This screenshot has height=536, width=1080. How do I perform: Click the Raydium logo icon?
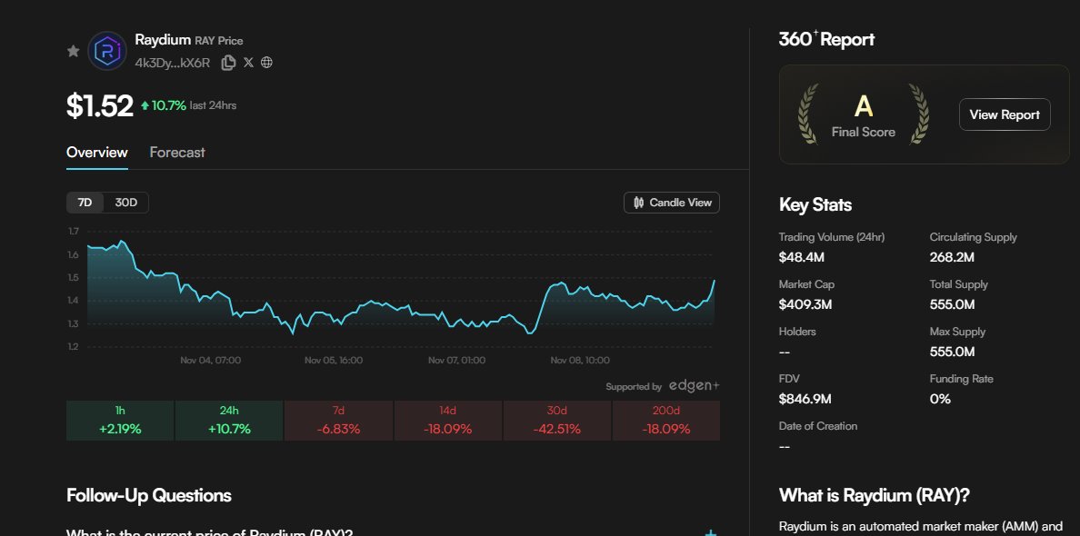click(107, 51)
